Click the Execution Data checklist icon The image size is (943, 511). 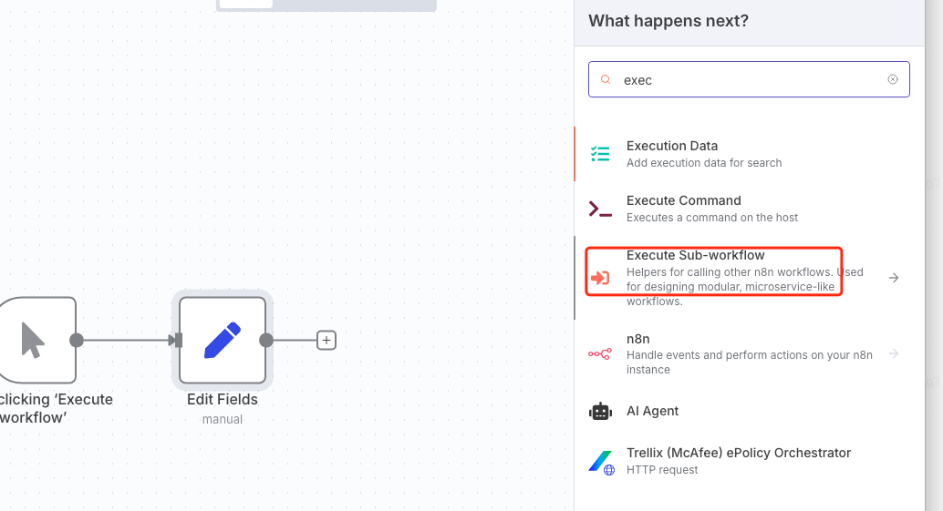[x=599, y=154]
